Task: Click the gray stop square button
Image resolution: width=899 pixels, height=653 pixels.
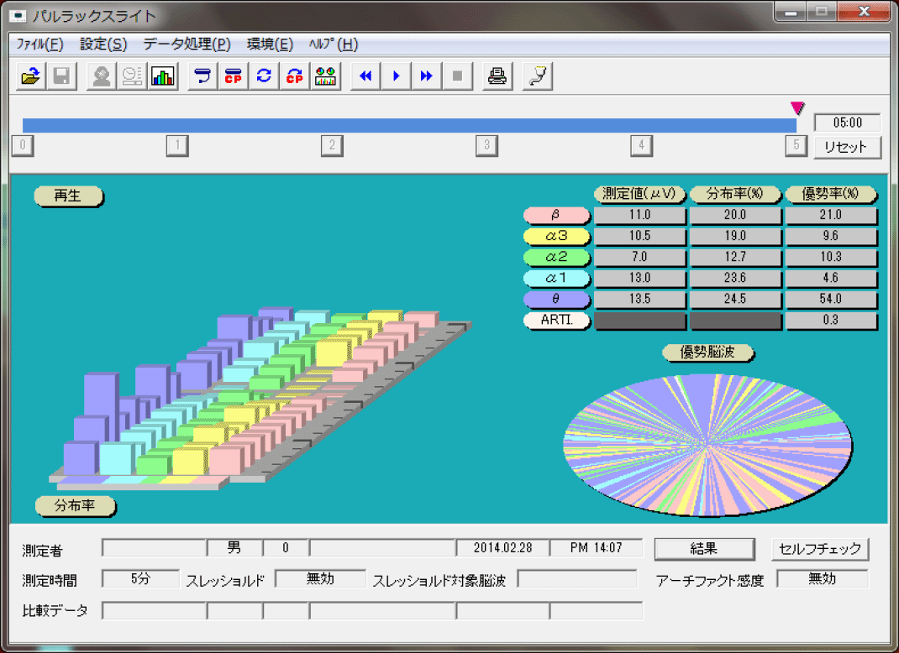Action: pos(458,76)
